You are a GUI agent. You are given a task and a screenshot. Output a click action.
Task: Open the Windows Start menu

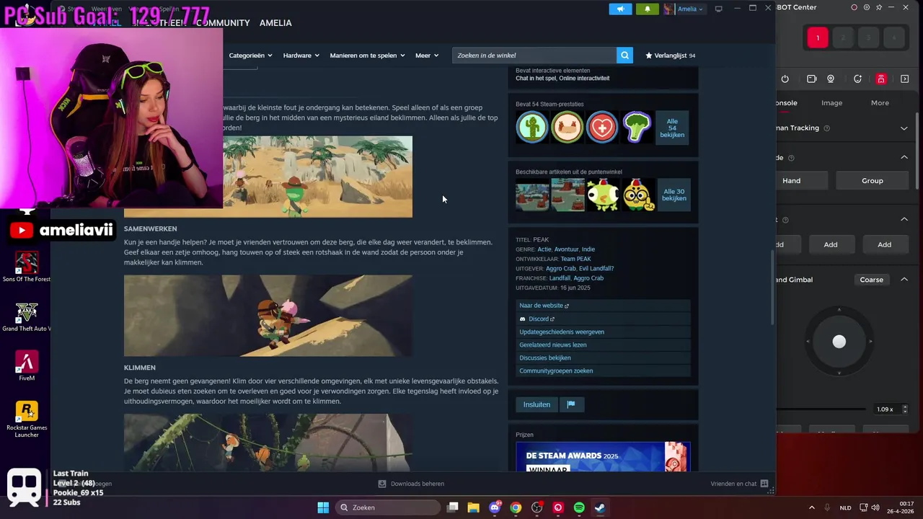(x=323, y=507)
